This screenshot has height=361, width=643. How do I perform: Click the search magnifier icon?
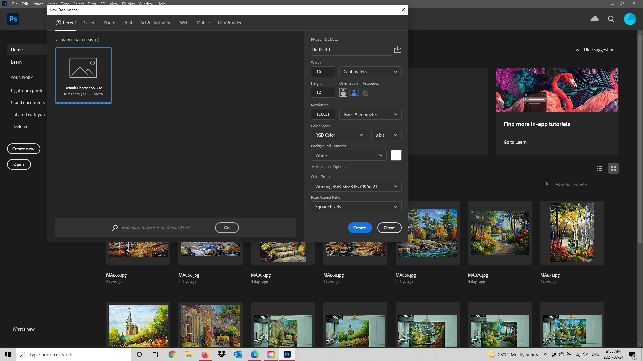pyautogui.click(x=611, y=19)
